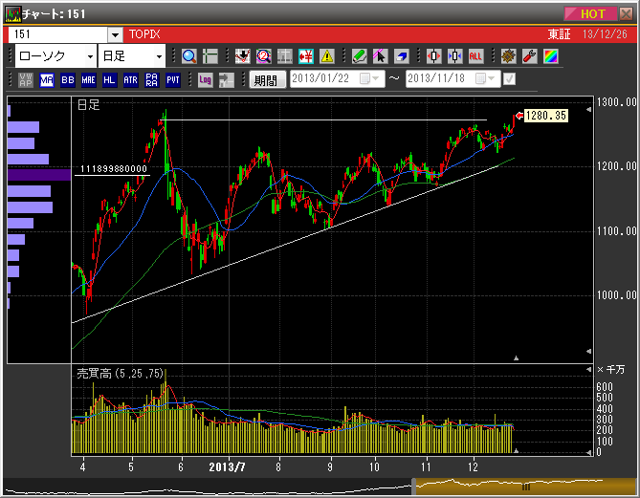
Task: Open the end date 2013/11/18 calendar dropdown
Action: (x=486, y=78)
